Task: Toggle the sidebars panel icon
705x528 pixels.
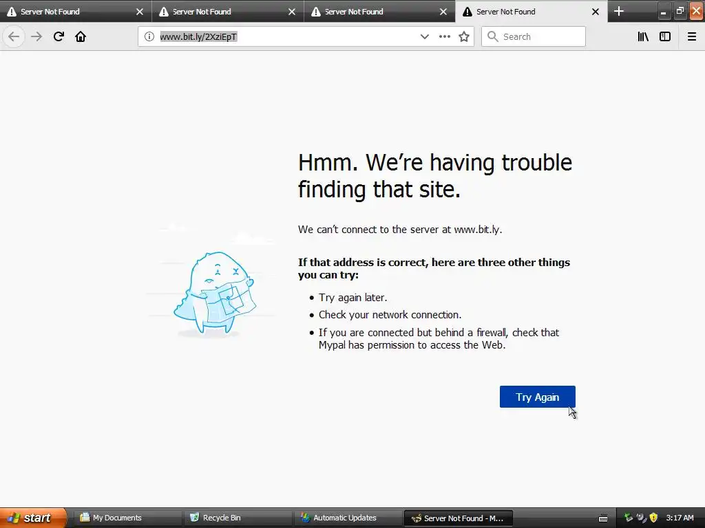Action: [x=665, y=36]
